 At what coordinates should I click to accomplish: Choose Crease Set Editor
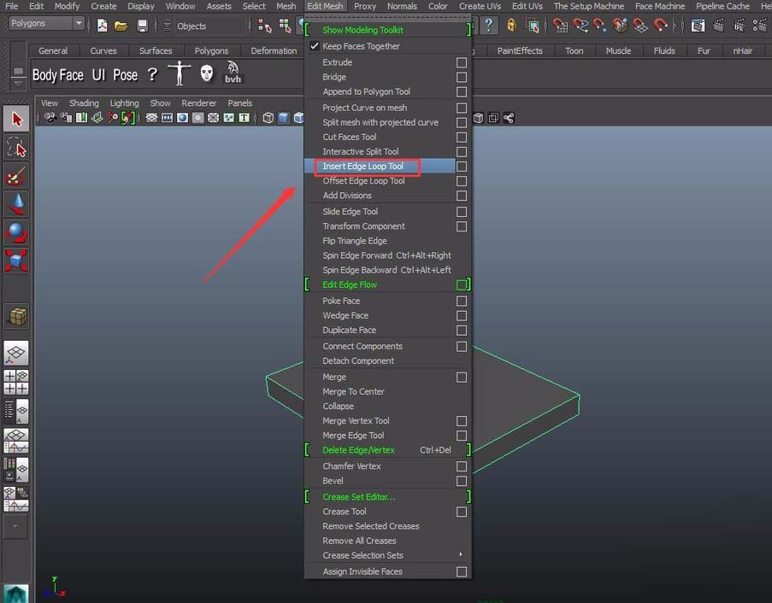(x=358, y=497)
